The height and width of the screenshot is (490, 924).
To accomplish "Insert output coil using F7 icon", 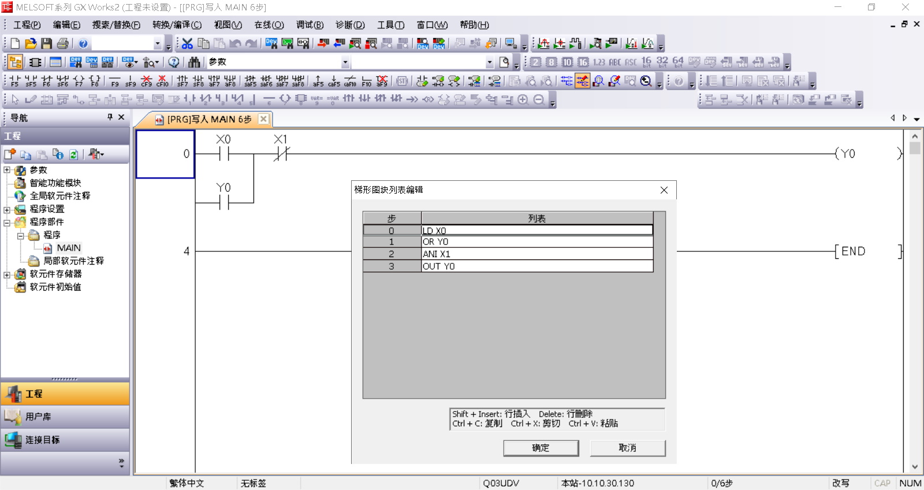I will 79,81.
